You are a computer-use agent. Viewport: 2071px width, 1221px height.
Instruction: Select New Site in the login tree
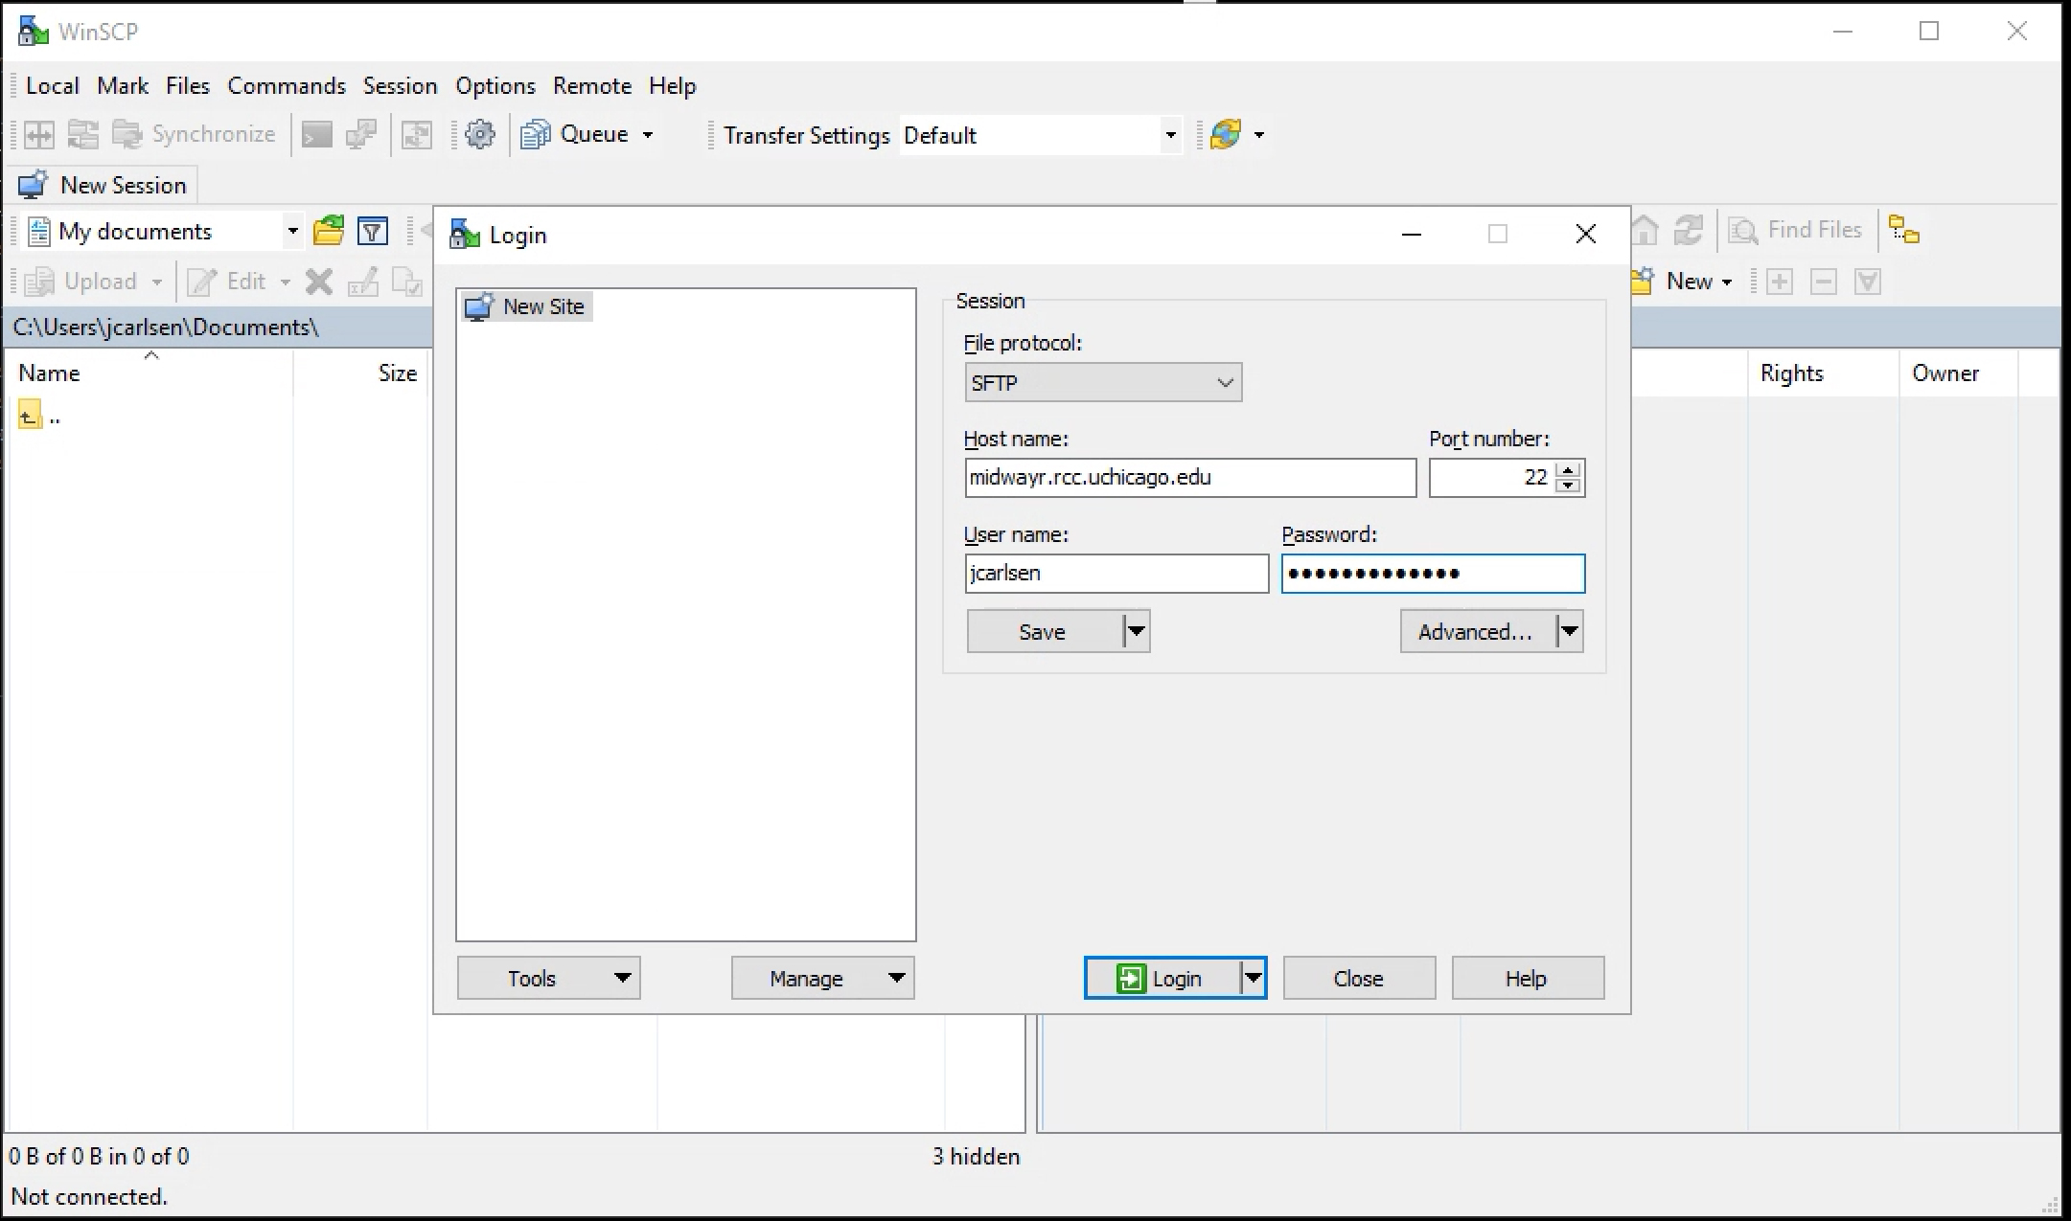click(527, 306)
